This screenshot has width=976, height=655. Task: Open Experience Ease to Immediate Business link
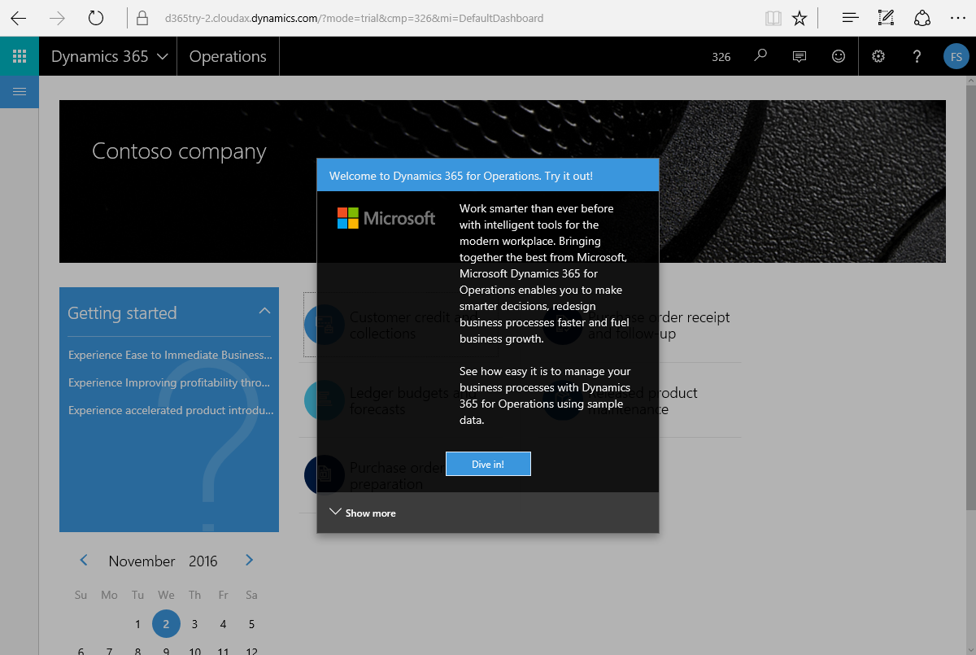169,355
